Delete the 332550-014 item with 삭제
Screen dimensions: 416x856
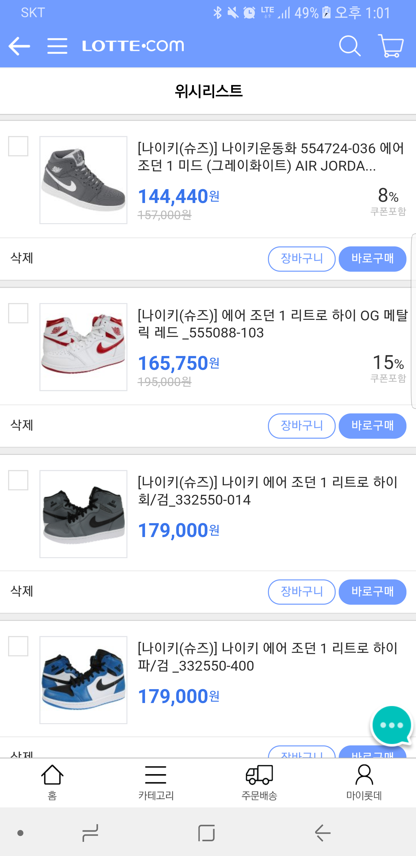coord(22,591)
